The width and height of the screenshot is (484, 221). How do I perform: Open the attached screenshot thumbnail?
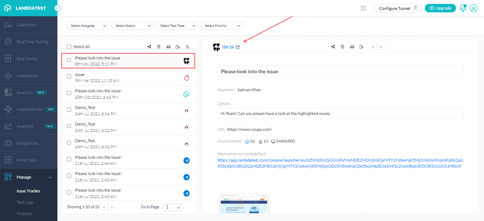click(x=244, y=204)
